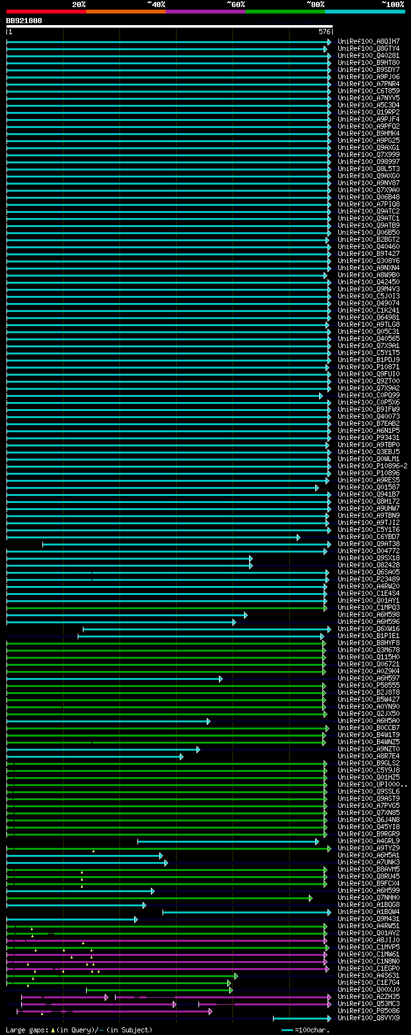Open hit UniRef100_A8QIH7
The height and width of the screenshot is (1035, 411).
click(x=369, y=41)
